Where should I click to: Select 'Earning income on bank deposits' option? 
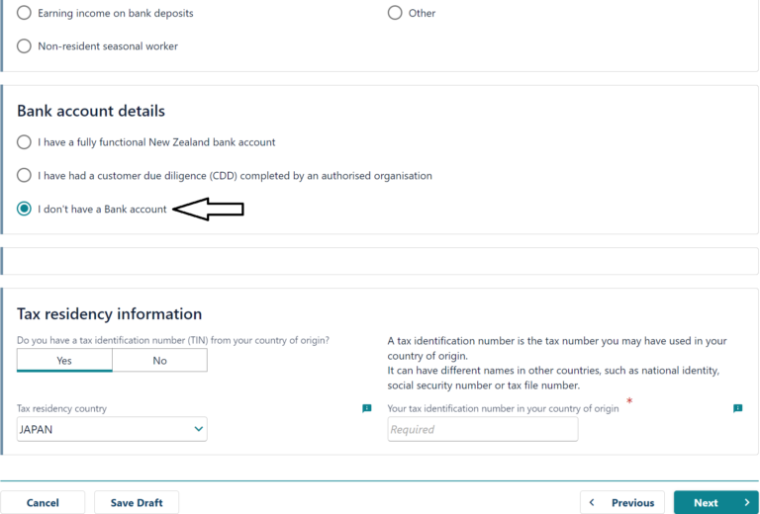[x=24, y=14]
